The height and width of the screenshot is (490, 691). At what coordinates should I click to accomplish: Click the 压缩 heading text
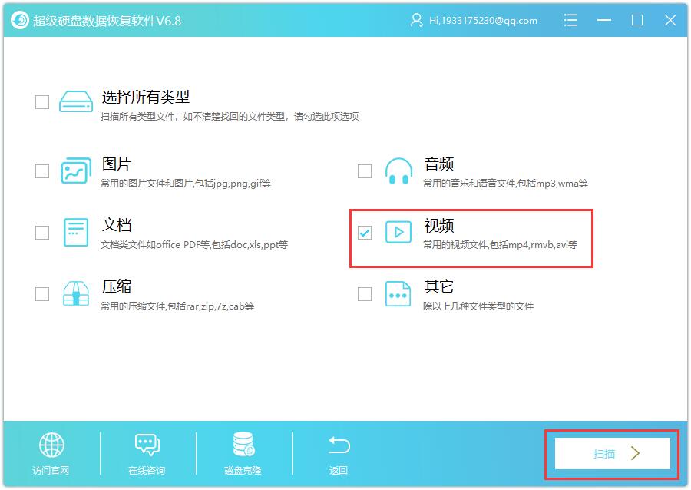(117, 286)
